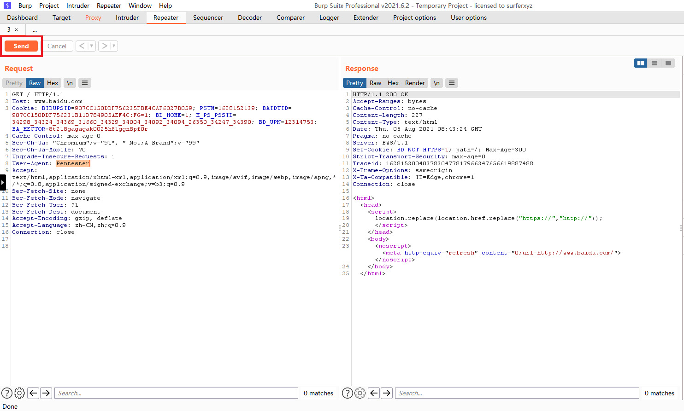Viewport: 684px width, 411px height.
Task: Toggle non-printable characters in the request
Action: click(70, 83)
